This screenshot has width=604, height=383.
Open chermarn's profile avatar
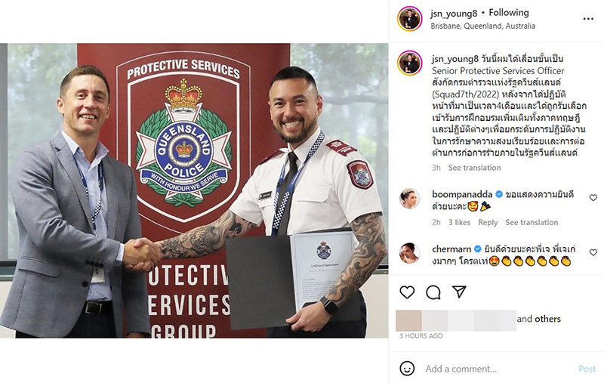pyautogui.click(x=409, y=253)
